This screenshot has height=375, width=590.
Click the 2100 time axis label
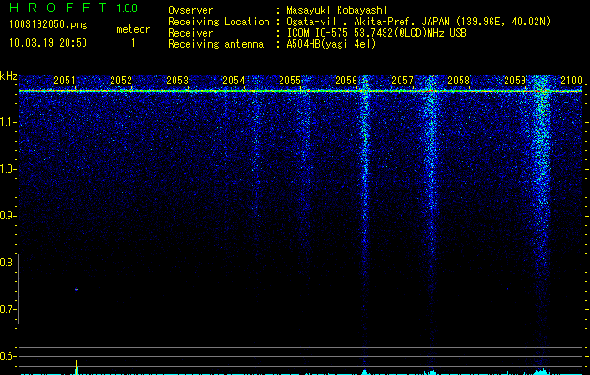pyautogui.click(x=571, y=81)
